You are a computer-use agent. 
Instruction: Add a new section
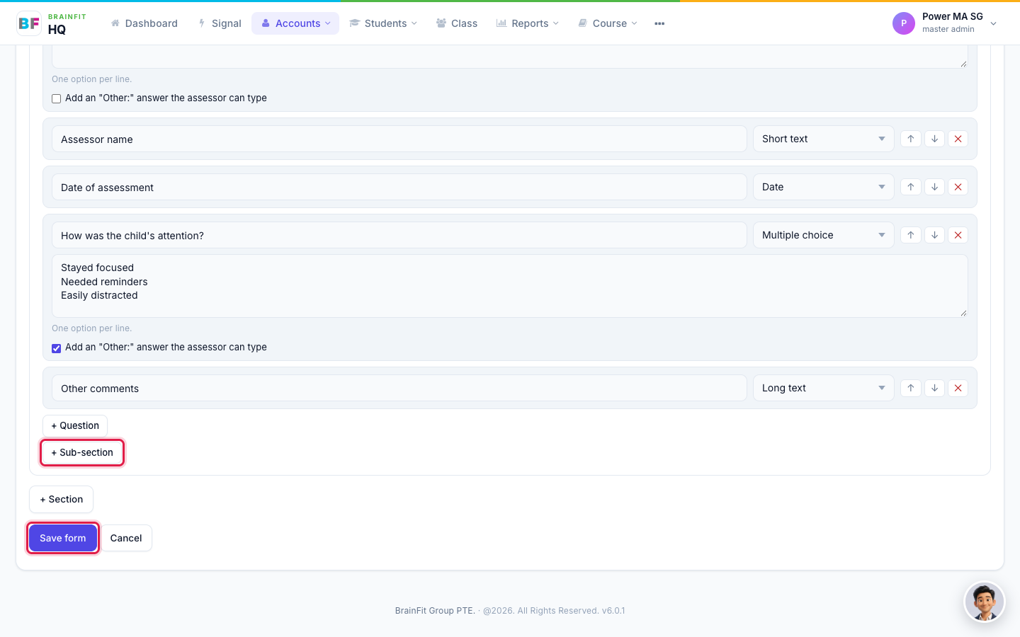pos(61,500)
